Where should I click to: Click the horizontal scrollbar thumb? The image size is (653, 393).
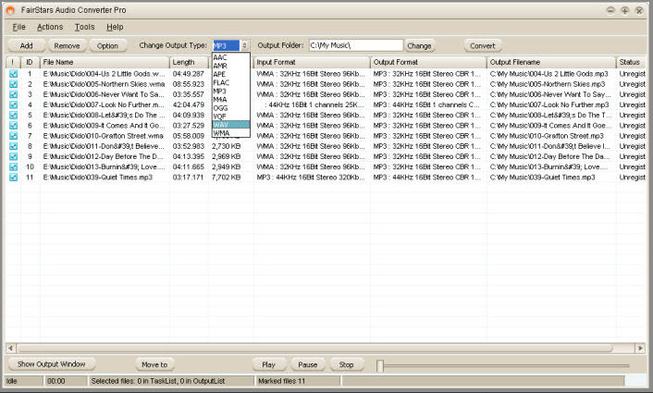point(314,348)
